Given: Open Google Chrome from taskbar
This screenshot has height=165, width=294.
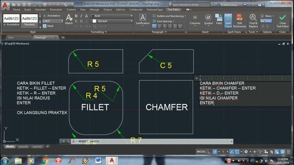Looking at the screenshot, I should coord(45,161).
